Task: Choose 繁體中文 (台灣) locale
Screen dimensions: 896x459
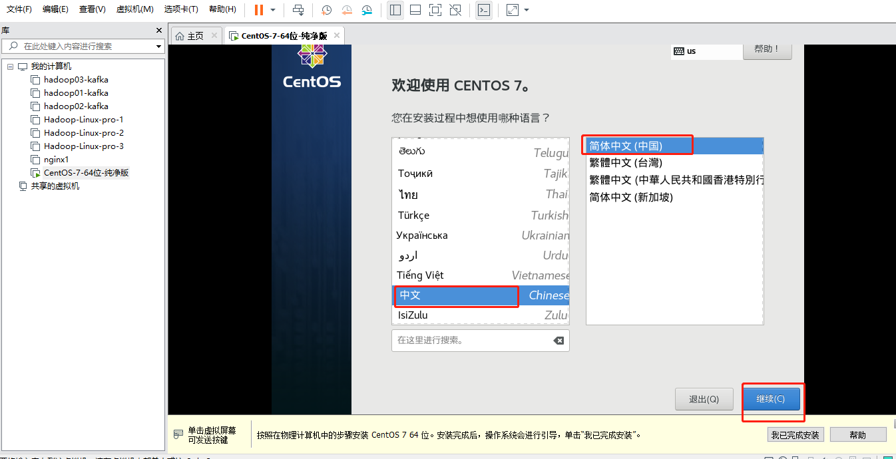Action: [x=675, y=163]
